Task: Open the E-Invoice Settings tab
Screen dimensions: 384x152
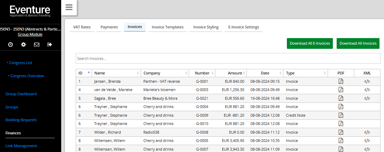Action: [243, 27]
